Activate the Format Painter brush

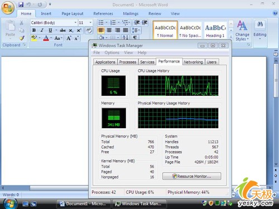tap(22, 38)
